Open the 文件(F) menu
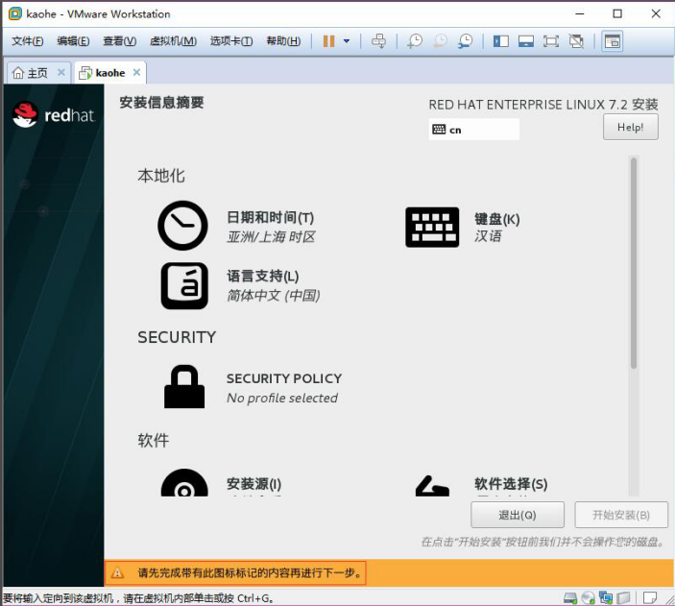Screen dimensions: 675x606 pyautogui.click(x=27, y=41)
